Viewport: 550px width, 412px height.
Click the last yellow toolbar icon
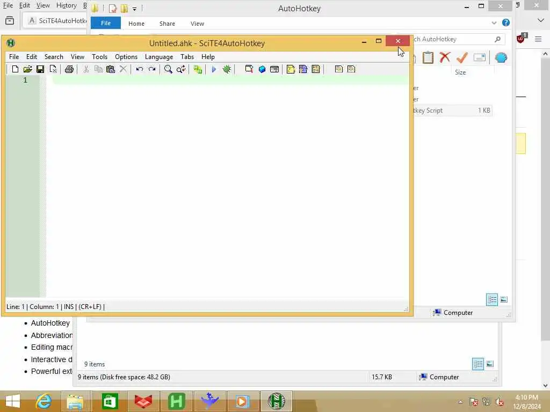tap(351, 69)
